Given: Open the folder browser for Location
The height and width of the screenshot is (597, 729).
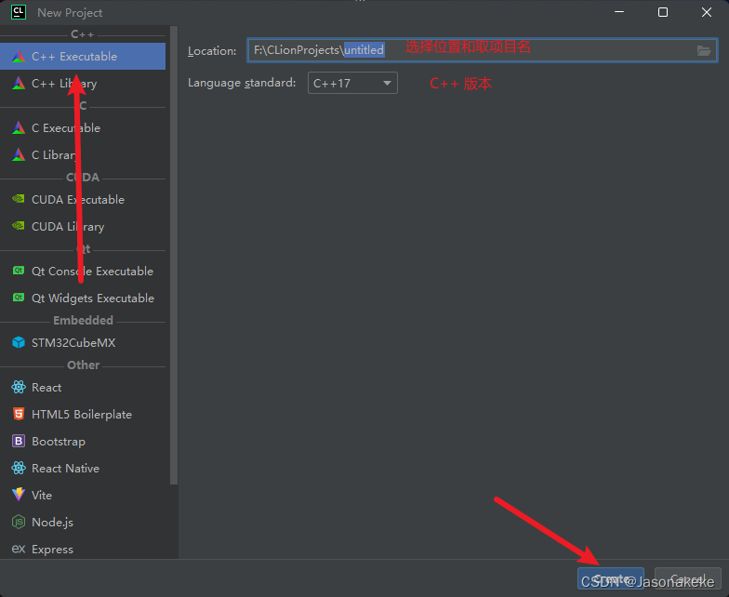Looking at the screenshot, I should [704, 50].
